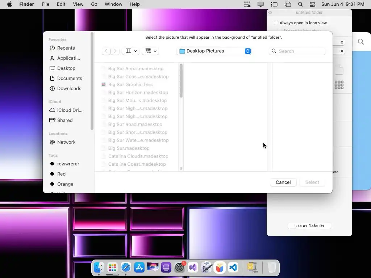Select Catalina Coast.madesktop
The width and height of the screenshot is (371, 278).
coord(137,164)
